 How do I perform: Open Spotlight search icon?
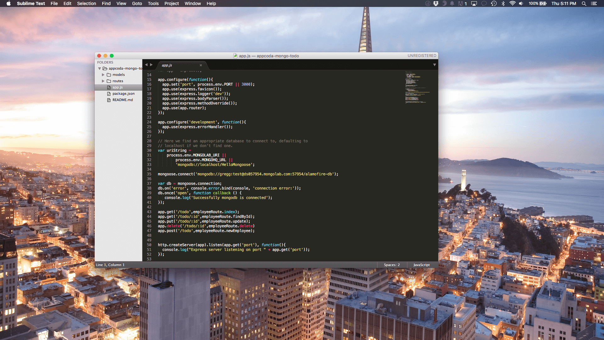click(x=584, y=3)
